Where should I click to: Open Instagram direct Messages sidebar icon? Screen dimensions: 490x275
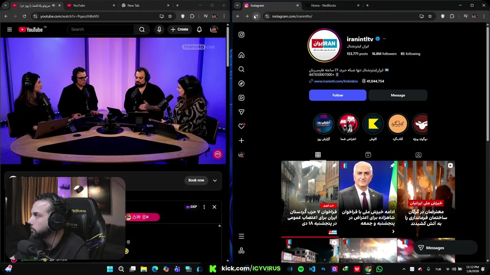point(242,112)
